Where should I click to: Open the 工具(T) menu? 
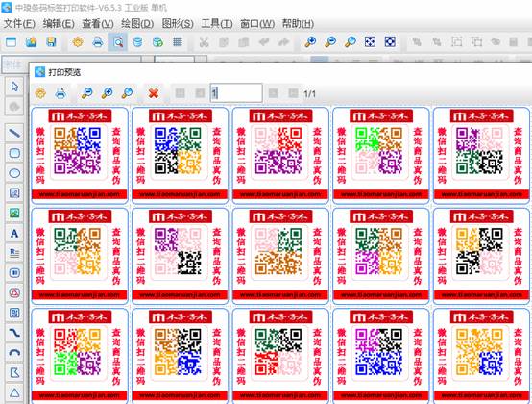[217, 24]
